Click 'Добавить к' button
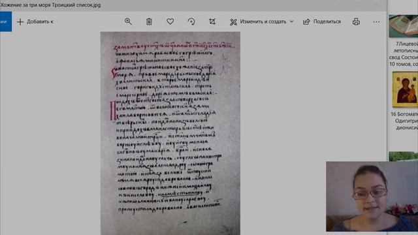Viewport: 418px width, 235px height. coord(35,22)
